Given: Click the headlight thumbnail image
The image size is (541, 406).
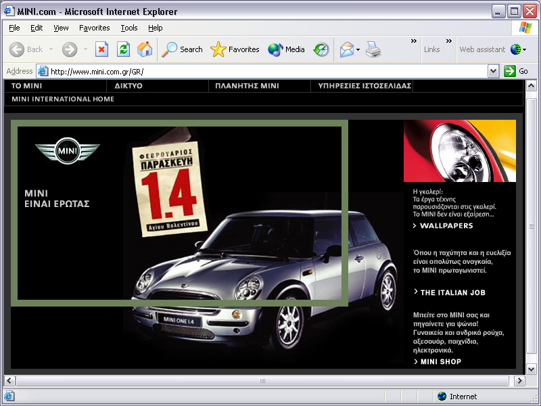Looking at the screenshot, I should 460,151.
